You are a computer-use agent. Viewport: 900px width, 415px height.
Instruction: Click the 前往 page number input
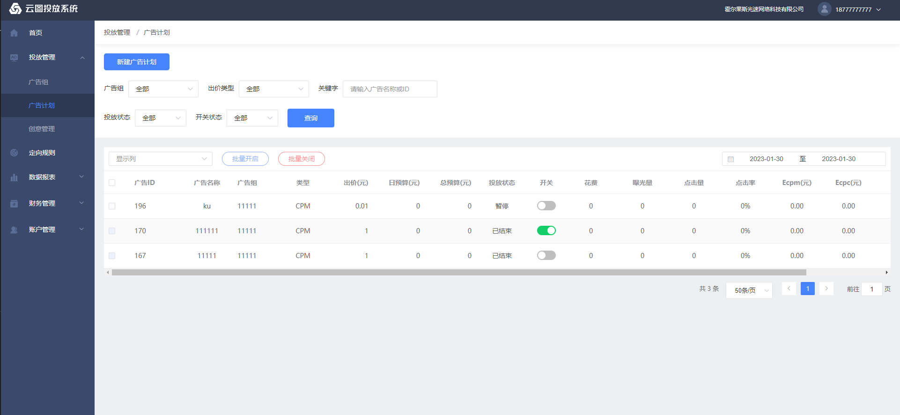(872, 289)
